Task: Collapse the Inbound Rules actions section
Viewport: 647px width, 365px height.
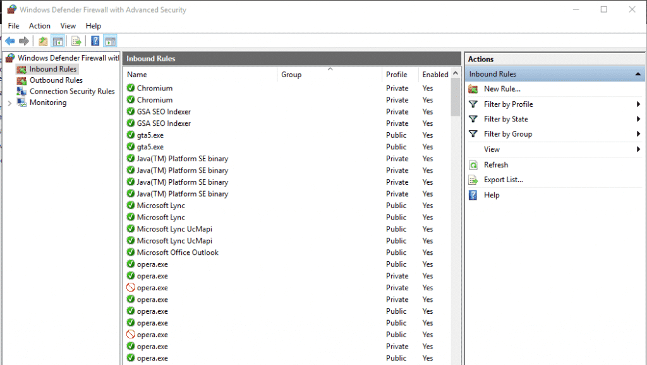Action: point(638,74)
